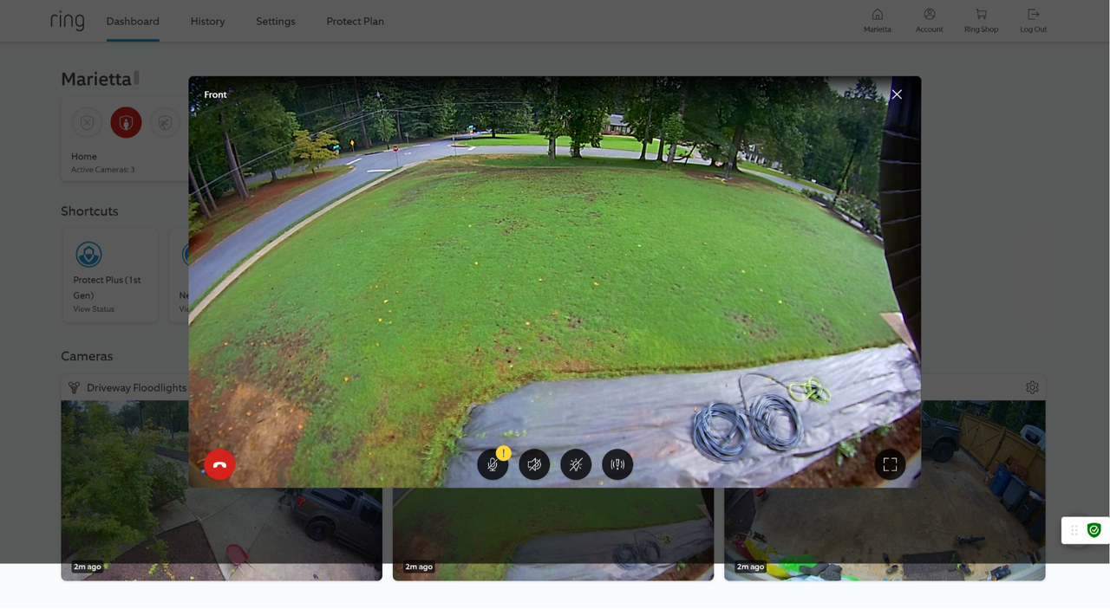Expand live view to fullscreen

(890, 464)
